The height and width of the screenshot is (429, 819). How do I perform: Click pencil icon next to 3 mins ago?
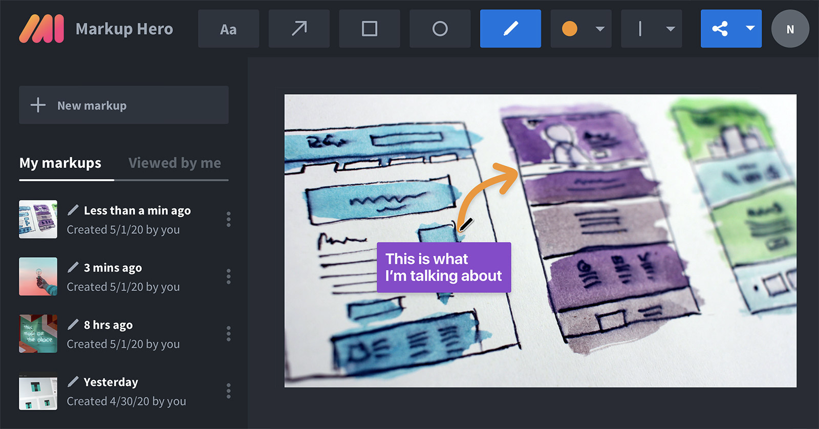(73, 267)
